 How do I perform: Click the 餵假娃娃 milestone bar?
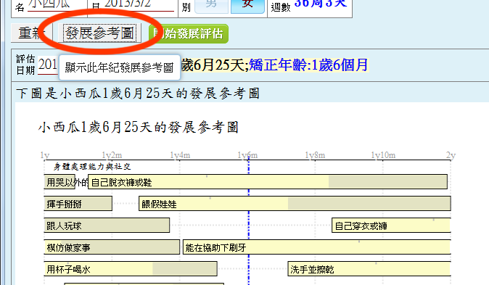point(295,204)
